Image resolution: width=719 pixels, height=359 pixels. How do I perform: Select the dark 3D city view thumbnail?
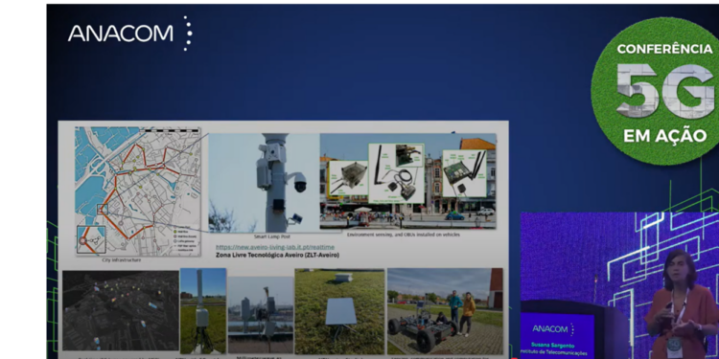pyautogui.click(x=121, y=311)
